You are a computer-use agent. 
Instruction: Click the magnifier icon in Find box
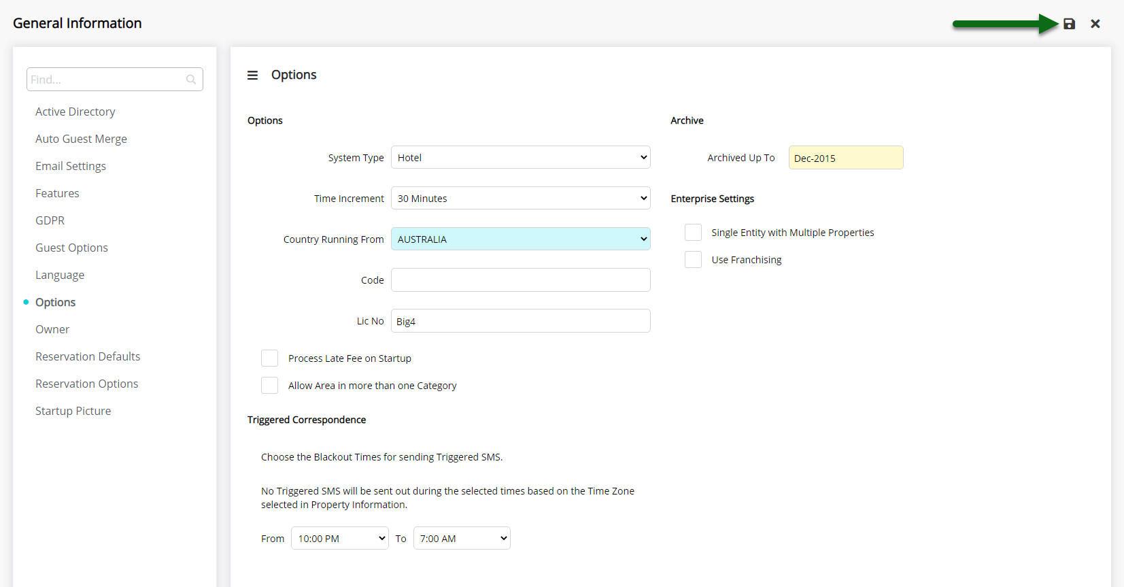click(191, 80)
